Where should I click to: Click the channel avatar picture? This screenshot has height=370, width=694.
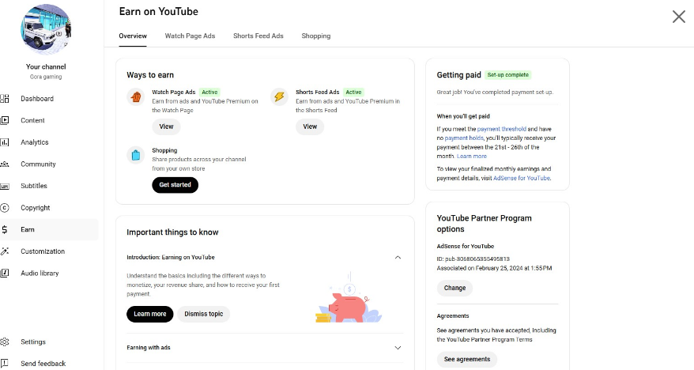[46, 28]
